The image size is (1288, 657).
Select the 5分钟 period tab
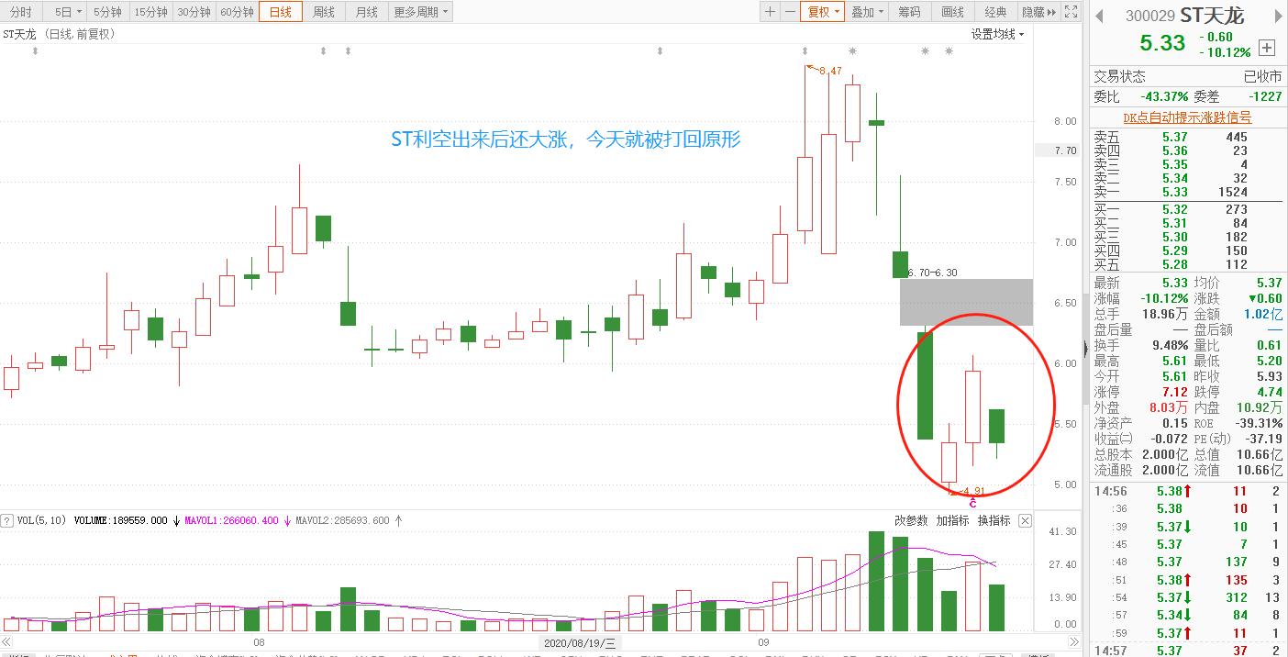click(x=107, y=12)
